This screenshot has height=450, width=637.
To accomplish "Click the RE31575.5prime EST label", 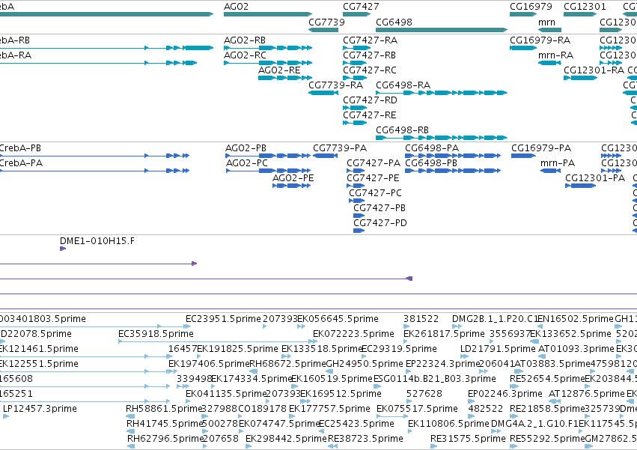I will (468, 439).
